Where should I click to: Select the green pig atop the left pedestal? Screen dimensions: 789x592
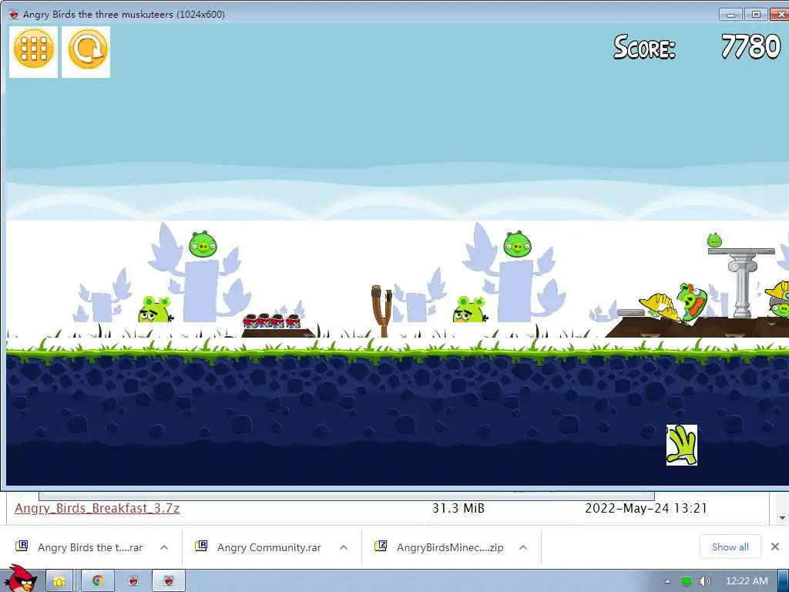[x=203, y=244]
